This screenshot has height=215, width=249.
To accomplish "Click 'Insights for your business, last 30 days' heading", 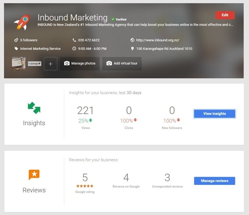I will point(105,93).
